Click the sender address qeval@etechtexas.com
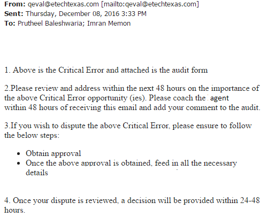This screenshot has height=218, width=268. 63,4
